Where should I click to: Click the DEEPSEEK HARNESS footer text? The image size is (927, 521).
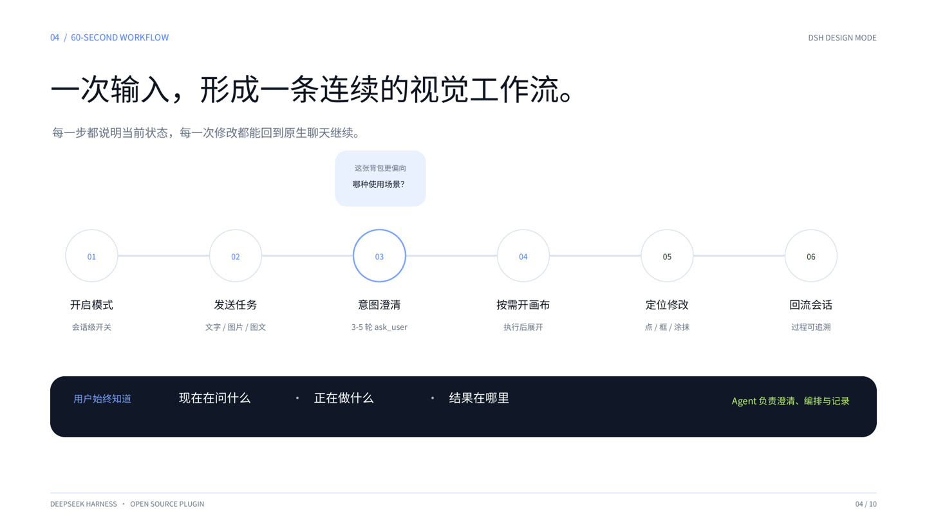point(84,504)
